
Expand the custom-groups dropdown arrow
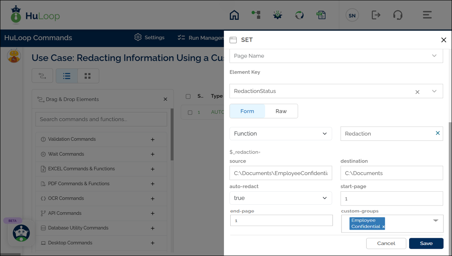click(x=436, y=221)
